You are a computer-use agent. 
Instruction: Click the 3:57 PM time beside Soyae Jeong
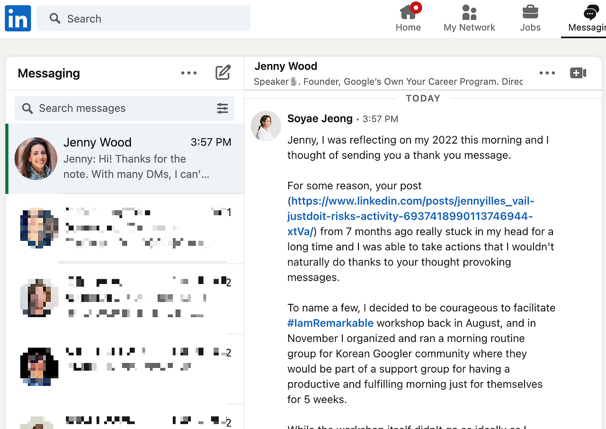click(380, 119)
